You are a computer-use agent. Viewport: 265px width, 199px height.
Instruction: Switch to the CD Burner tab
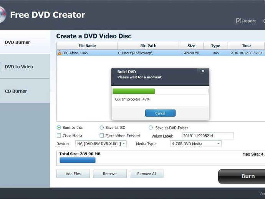pyautogui.click(x=25, y=91)
